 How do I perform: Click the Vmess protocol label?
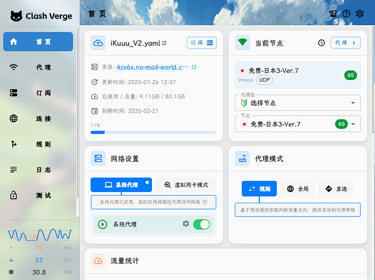[x=245, y=80]
